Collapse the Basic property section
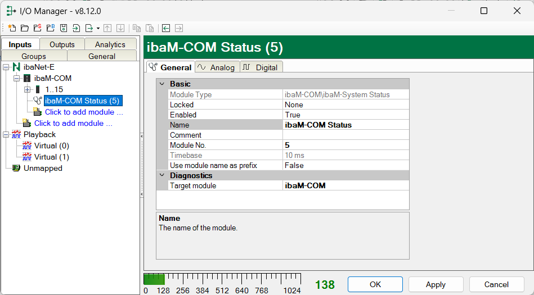Image resolution: width=534 pixels, height=295 pixels. pyautogui.click(x=162, y=84)
